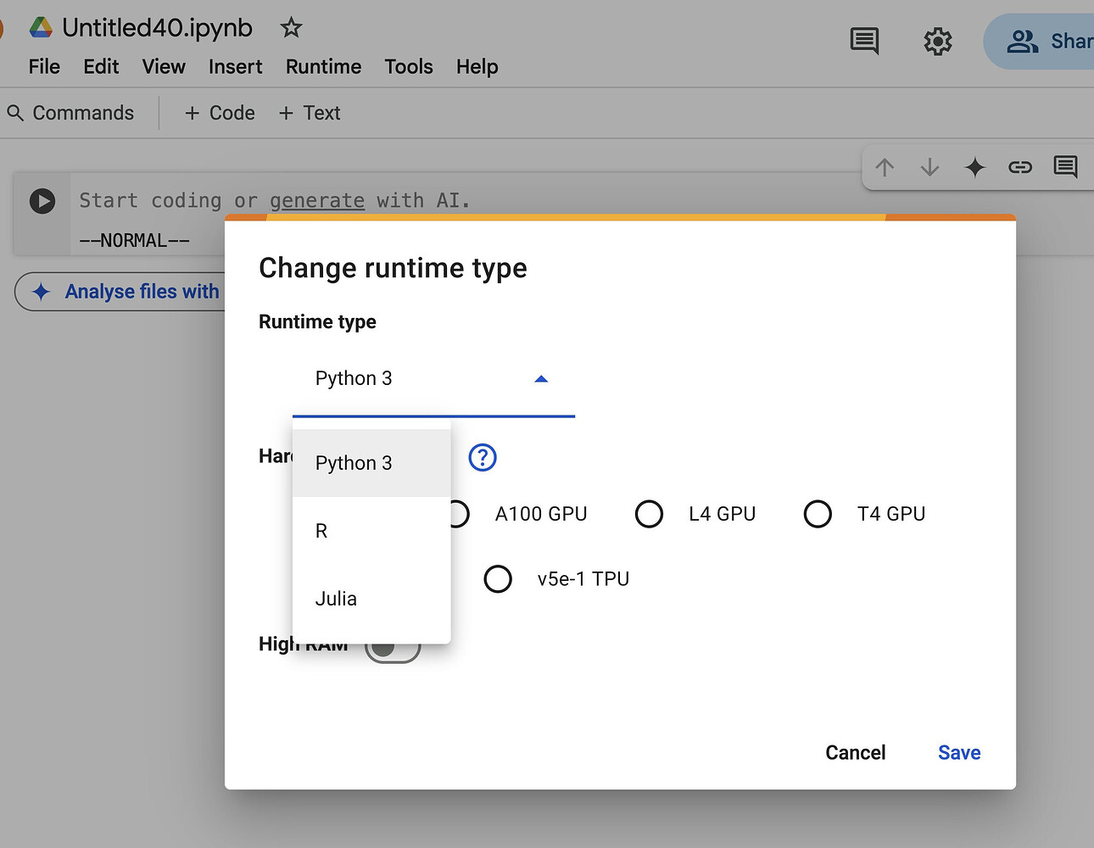Viewport: 1094px width, 848px height.
Task: Save the runtime type changes
Action: coord(958,752)
